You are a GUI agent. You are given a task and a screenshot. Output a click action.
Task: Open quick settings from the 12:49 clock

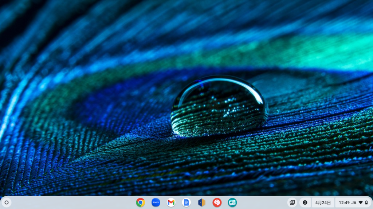point(344,202)
